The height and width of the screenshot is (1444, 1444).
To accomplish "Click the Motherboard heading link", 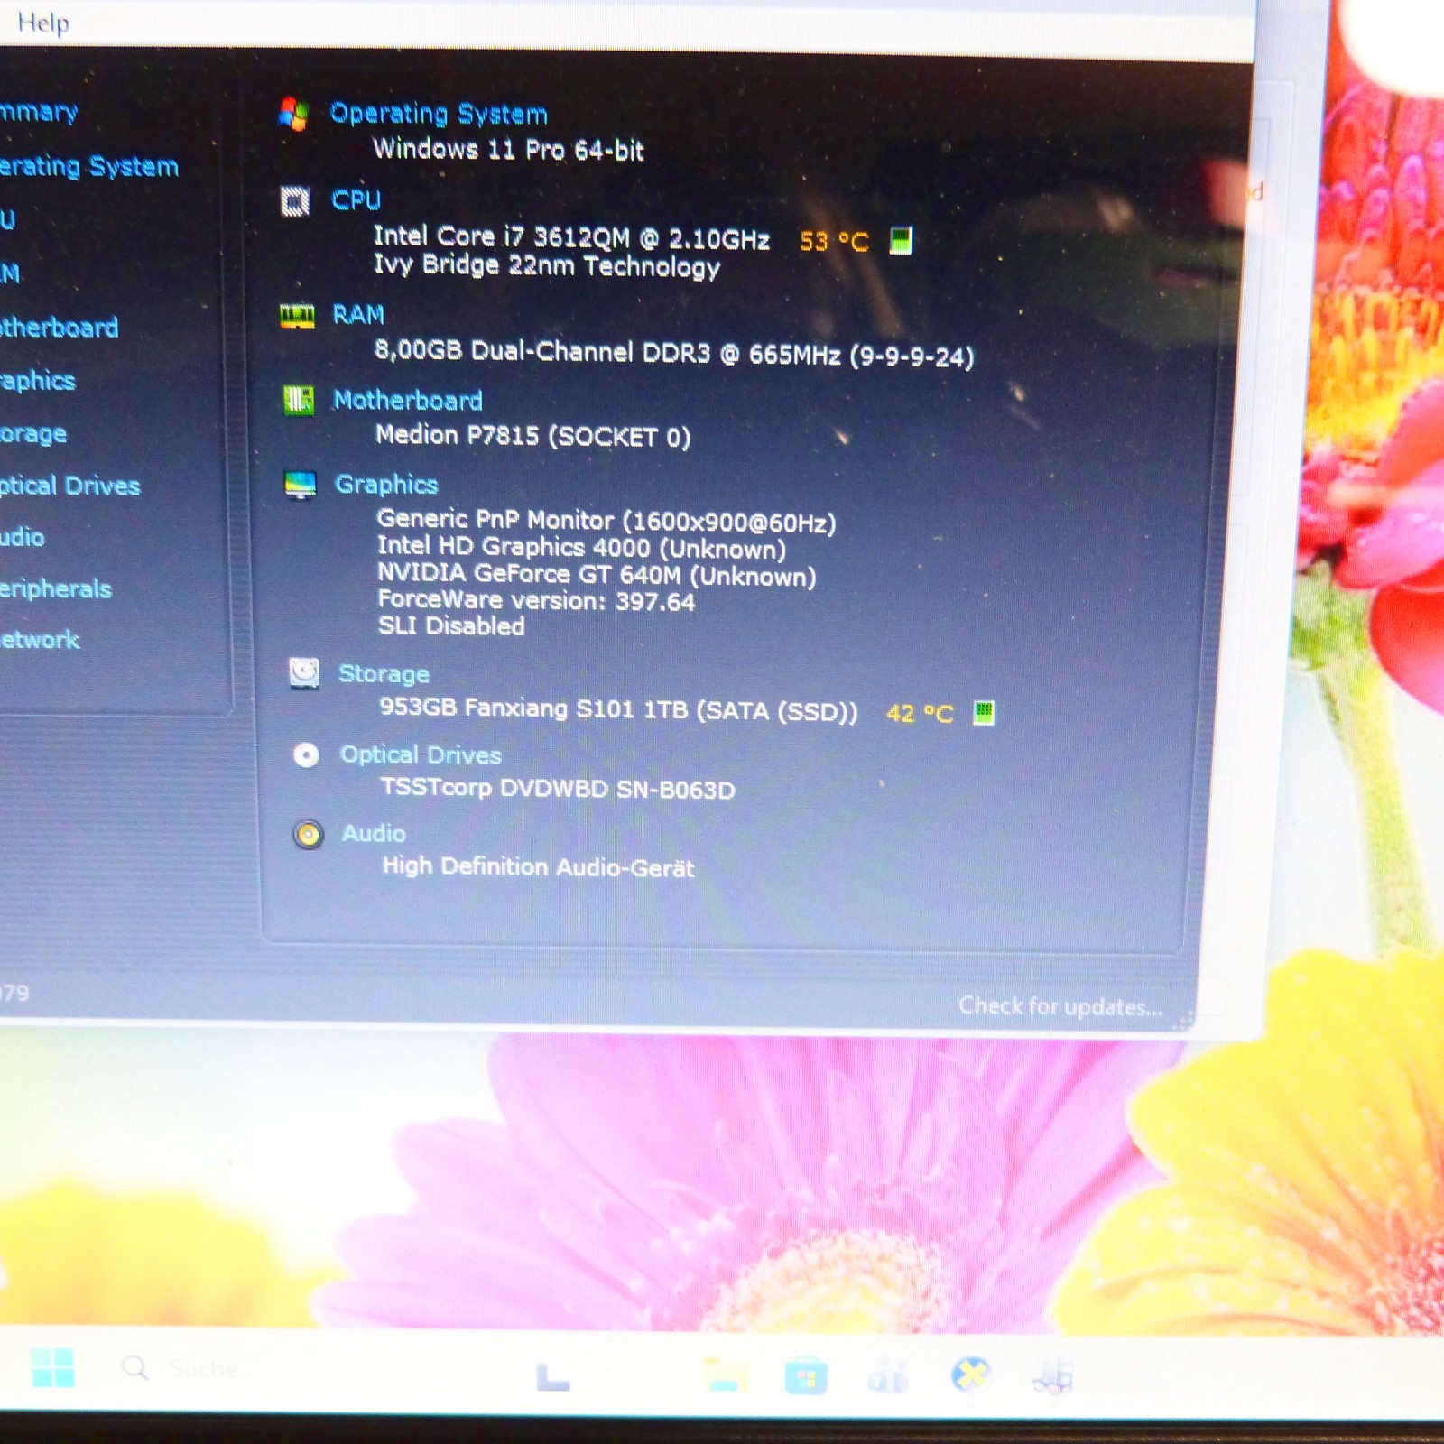I will coord(408,400).
